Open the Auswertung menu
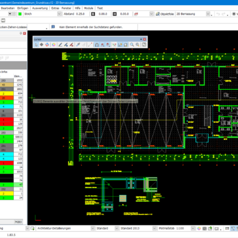Viewport: 238px width, 238px height. [x=40, y=8]
